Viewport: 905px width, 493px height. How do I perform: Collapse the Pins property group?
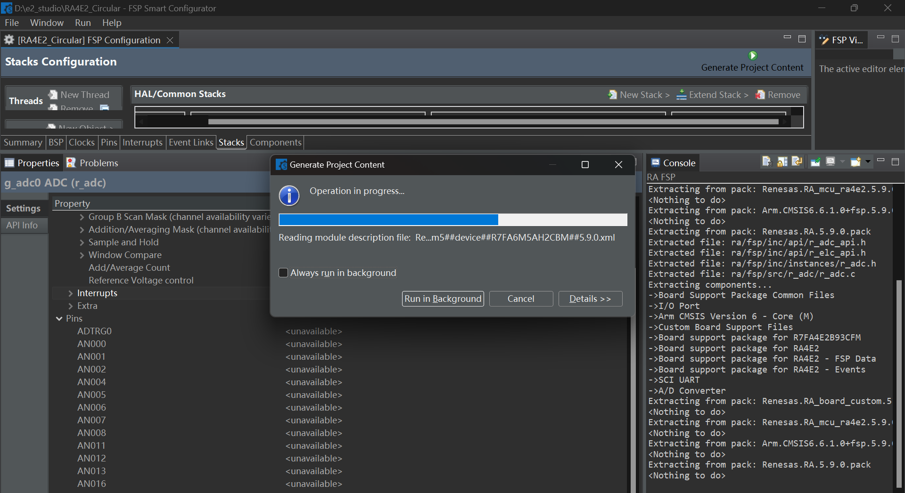tap(59, 319)
